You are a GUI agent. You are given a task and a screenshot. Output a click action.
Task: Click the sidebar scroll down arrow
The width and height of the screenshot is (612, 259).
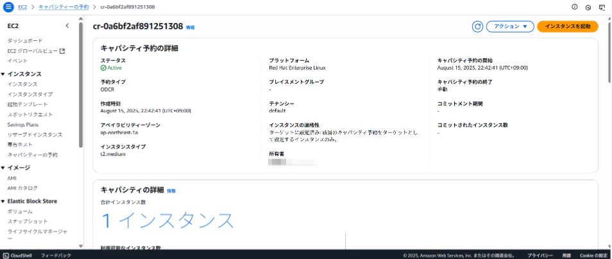tap(81, 246)
